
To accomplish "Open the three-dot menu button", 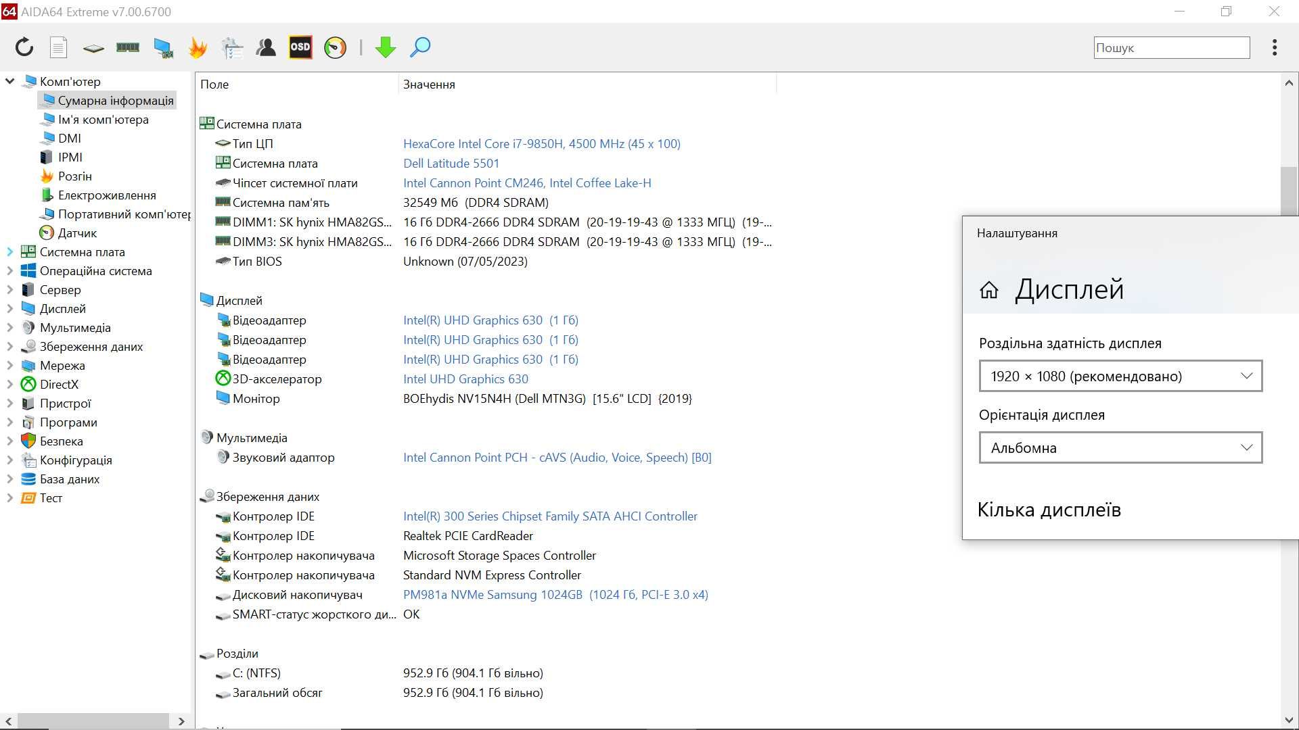I will coord(1275,47).
